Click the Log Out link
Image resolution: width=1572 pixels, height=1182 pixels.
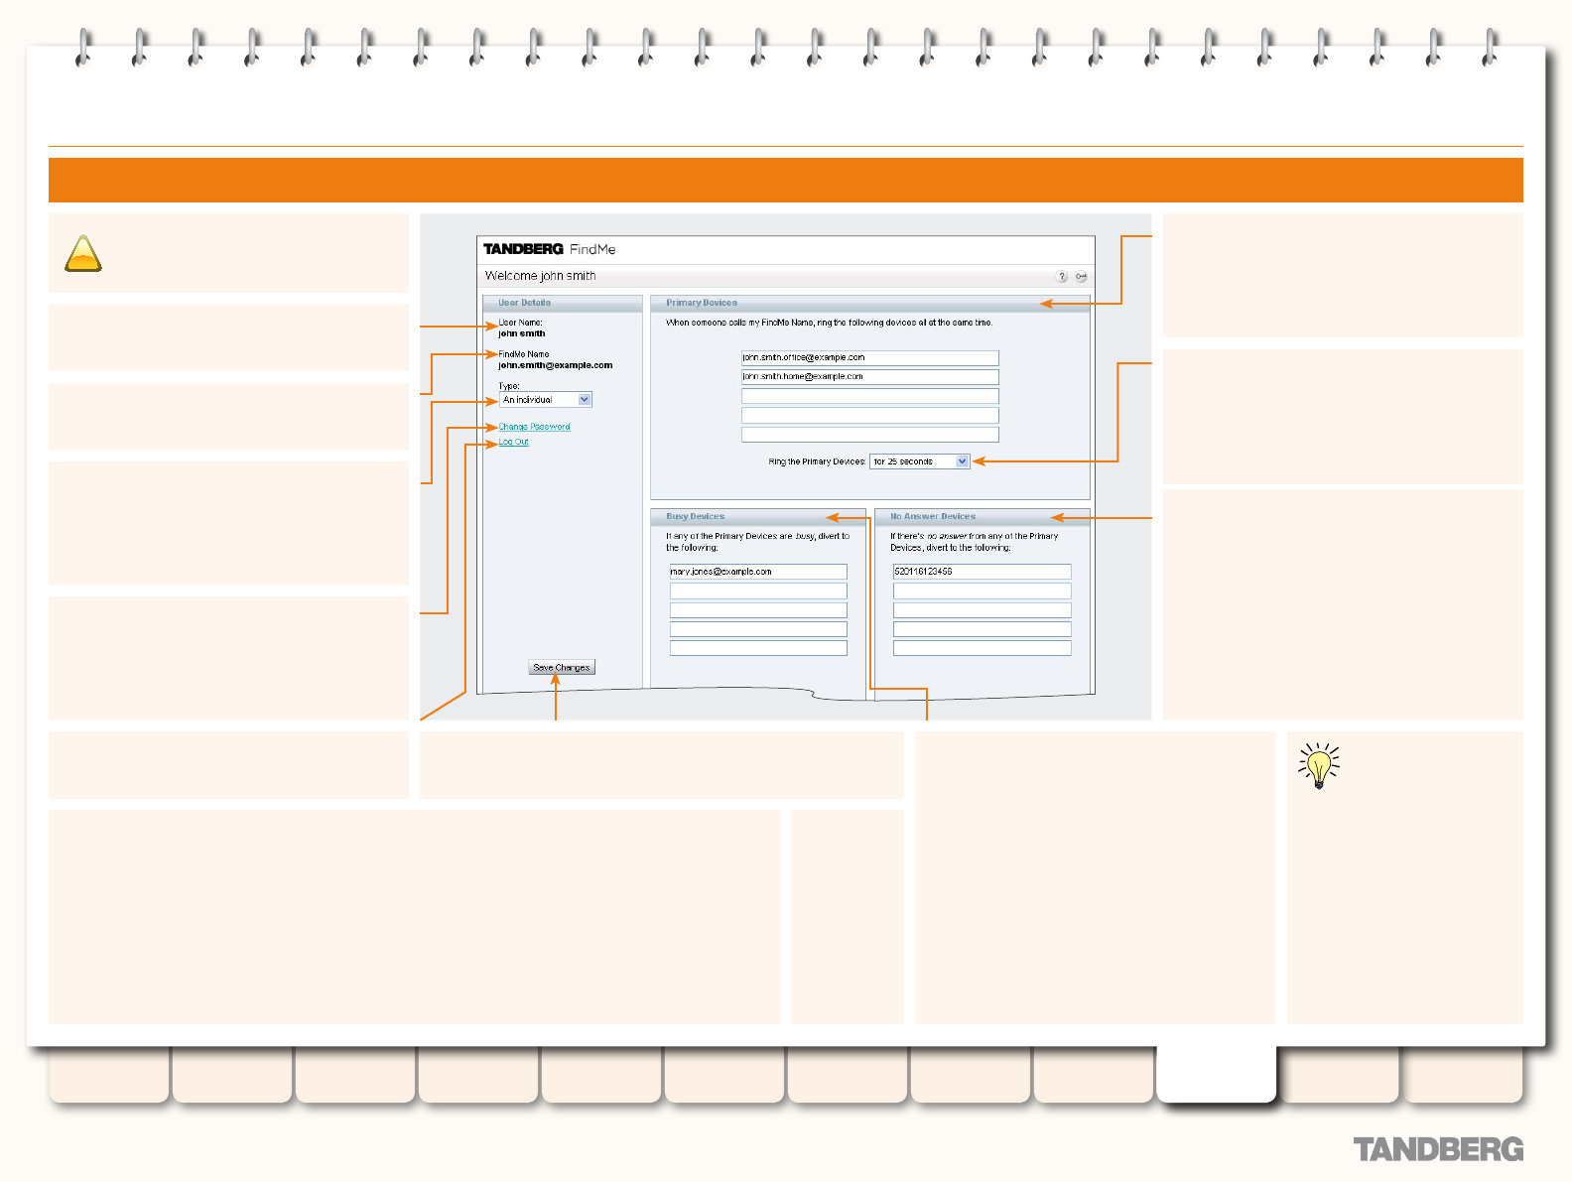[513, 442]
